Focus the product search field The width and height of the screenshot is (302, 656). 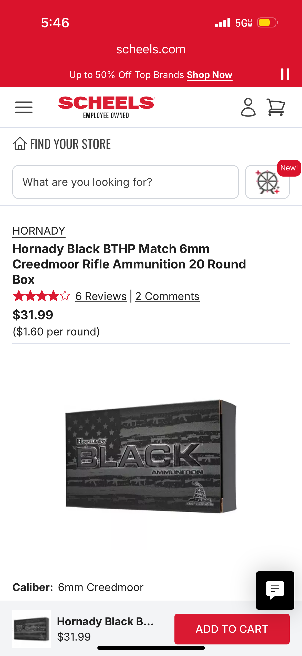(126, 182)
